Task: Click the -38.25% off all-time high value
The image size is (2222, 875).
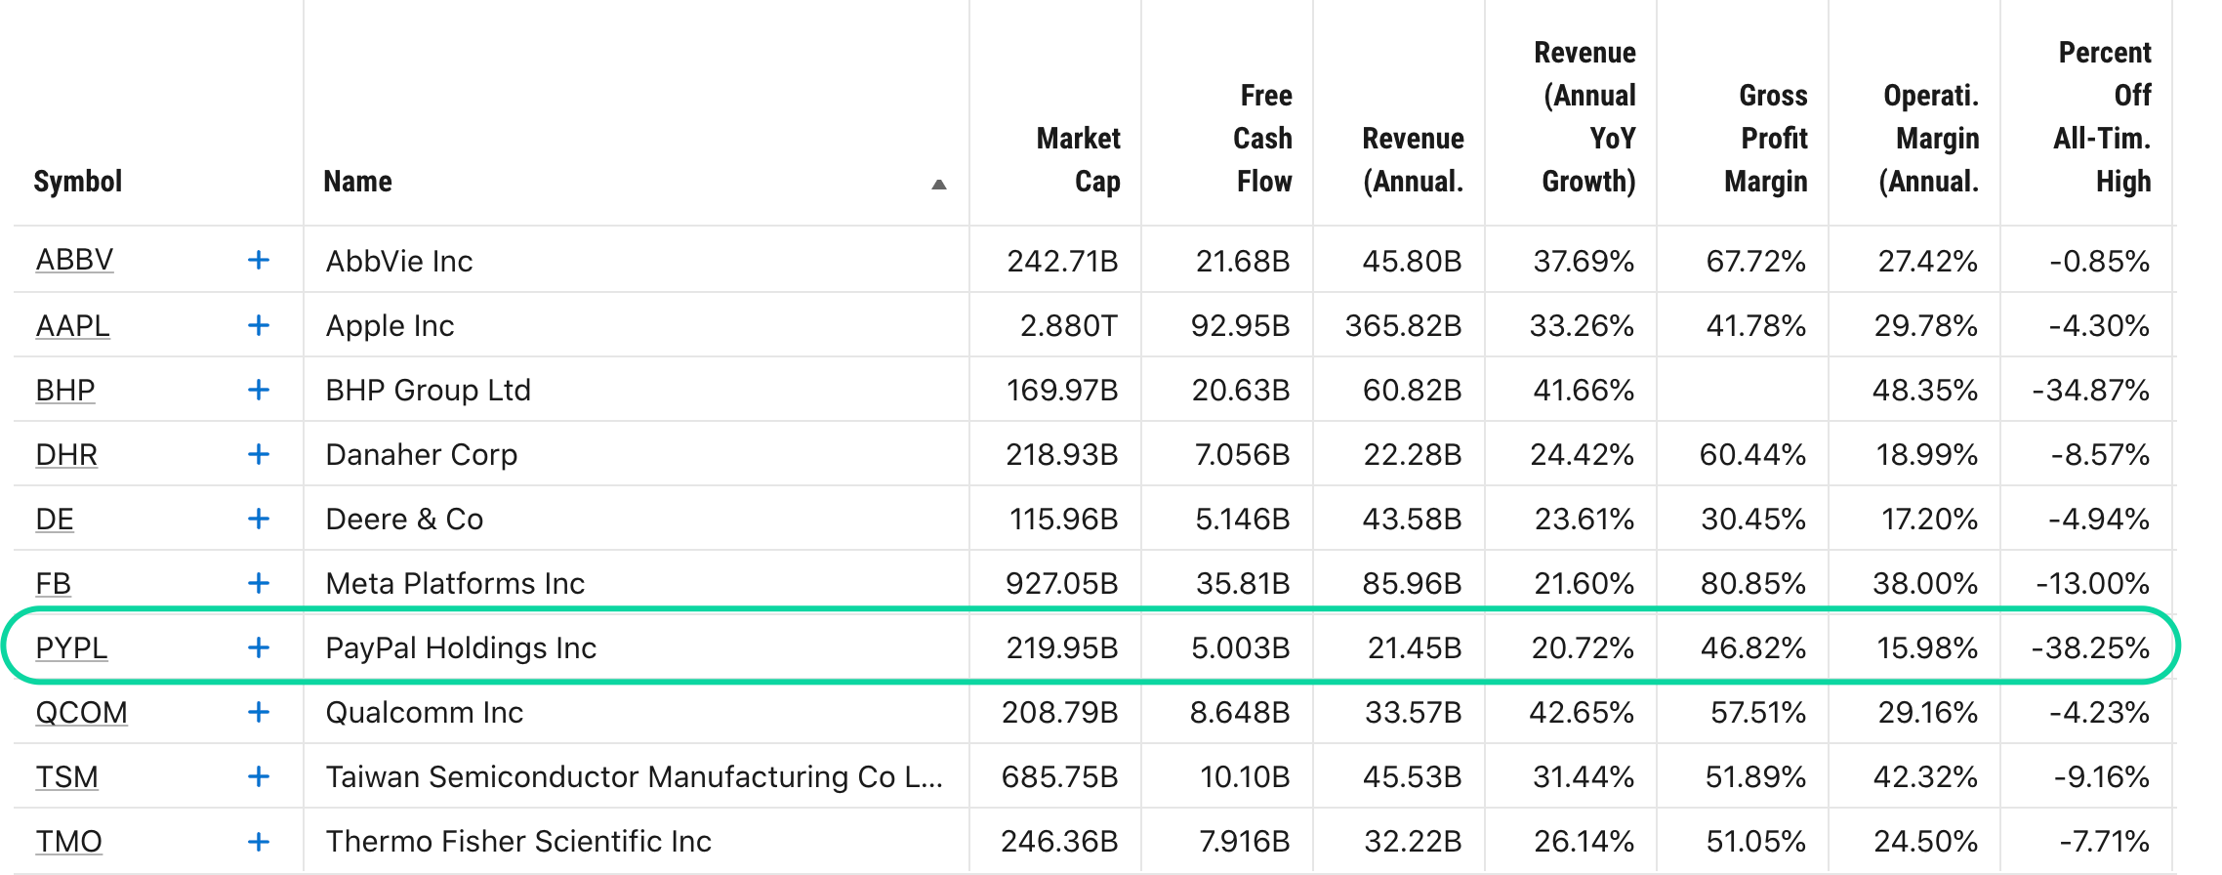Action: [2090, 647]
